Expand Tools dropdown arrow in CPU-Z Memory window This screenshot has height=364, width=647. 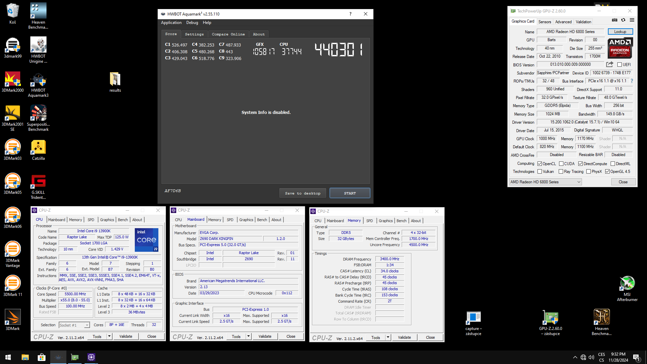(x=388, y=337)
